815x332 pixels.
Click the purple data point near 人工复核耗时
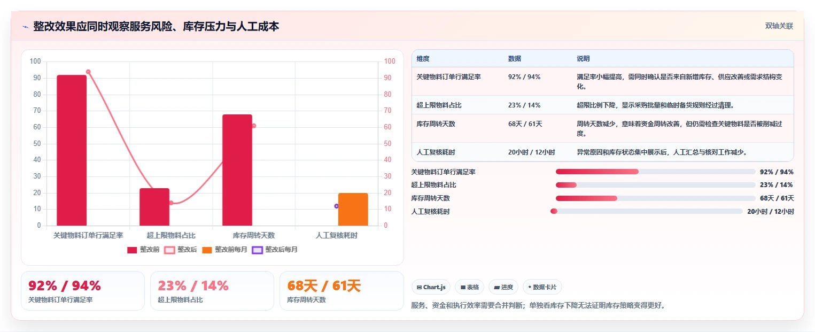336,206
